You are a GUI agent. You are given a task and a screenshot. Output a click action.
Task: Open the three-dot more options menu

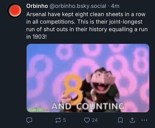(144, 120)
